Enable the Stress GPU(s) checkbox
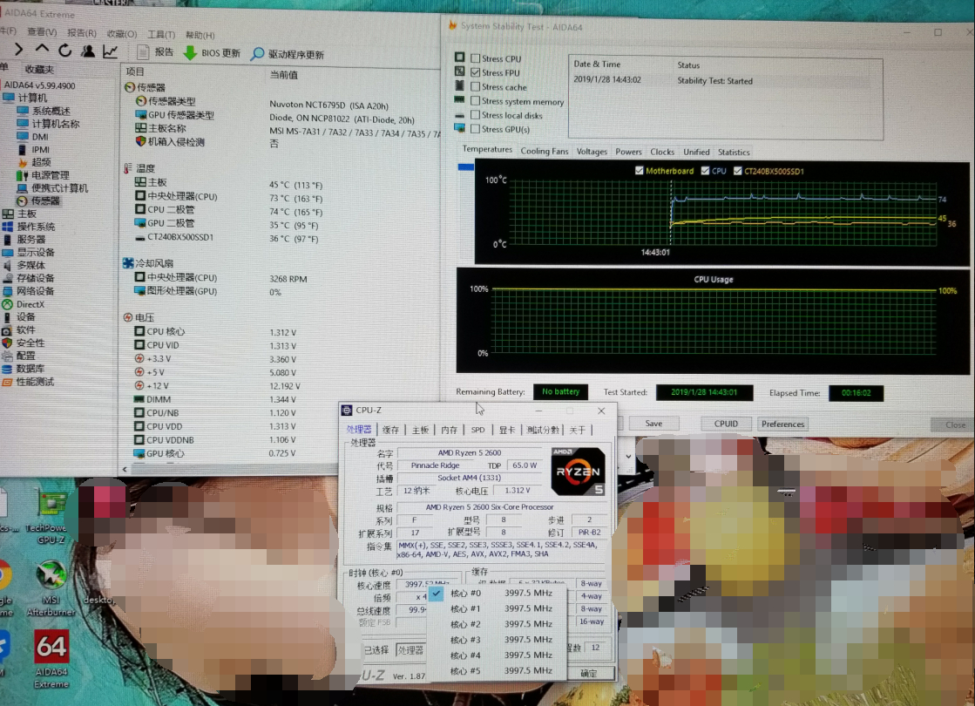 point(475,129)
